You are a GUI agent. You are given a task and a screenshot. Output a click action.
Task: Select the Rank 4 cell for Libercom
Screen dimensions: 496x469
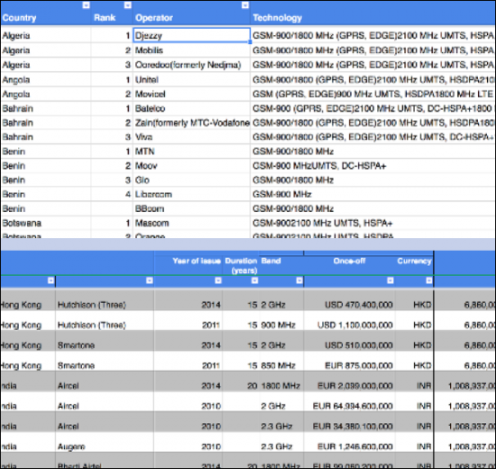[112, 194]
